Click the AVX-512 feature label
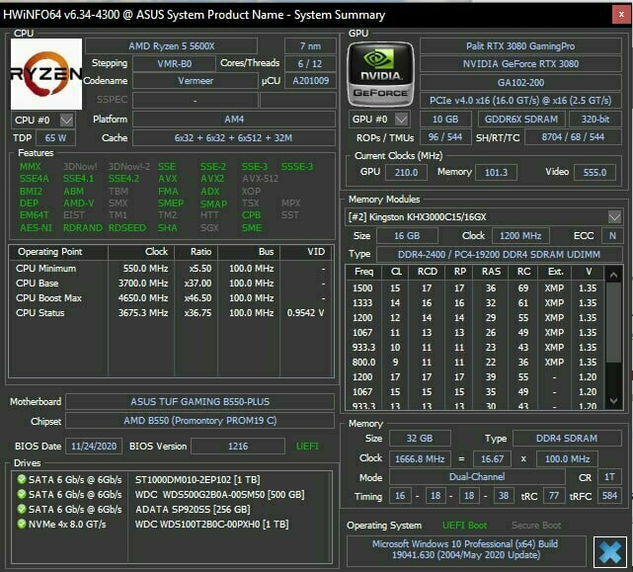The image size is (633, 572). tap(260, 179)
